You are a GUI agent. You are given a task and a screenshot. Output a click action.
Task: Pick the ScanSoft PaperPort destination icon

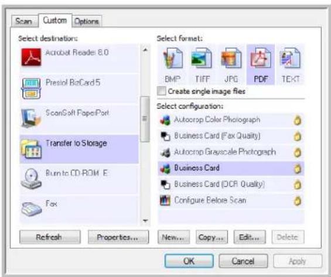pyautogui.click(x=31, y=118)
